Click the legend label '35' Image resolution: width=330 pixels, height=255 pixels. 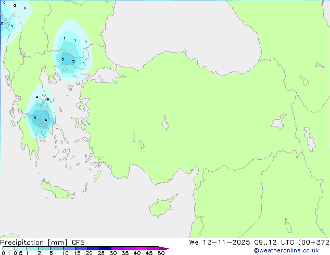(125, 253)
